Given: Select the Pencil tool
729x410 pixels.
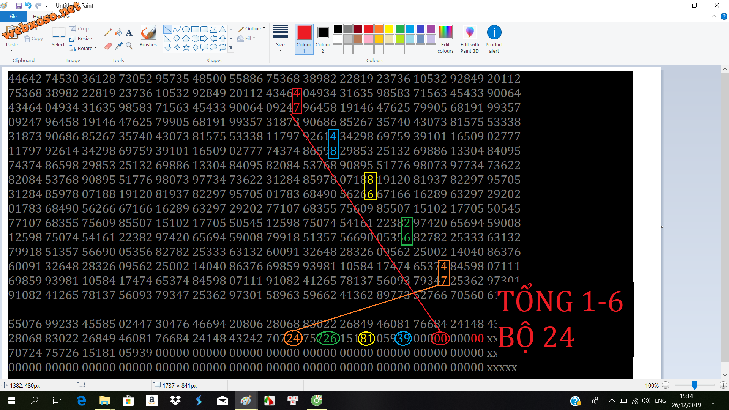Looking at the screenshot, I should pyautogui.click(x=108, y=33).
